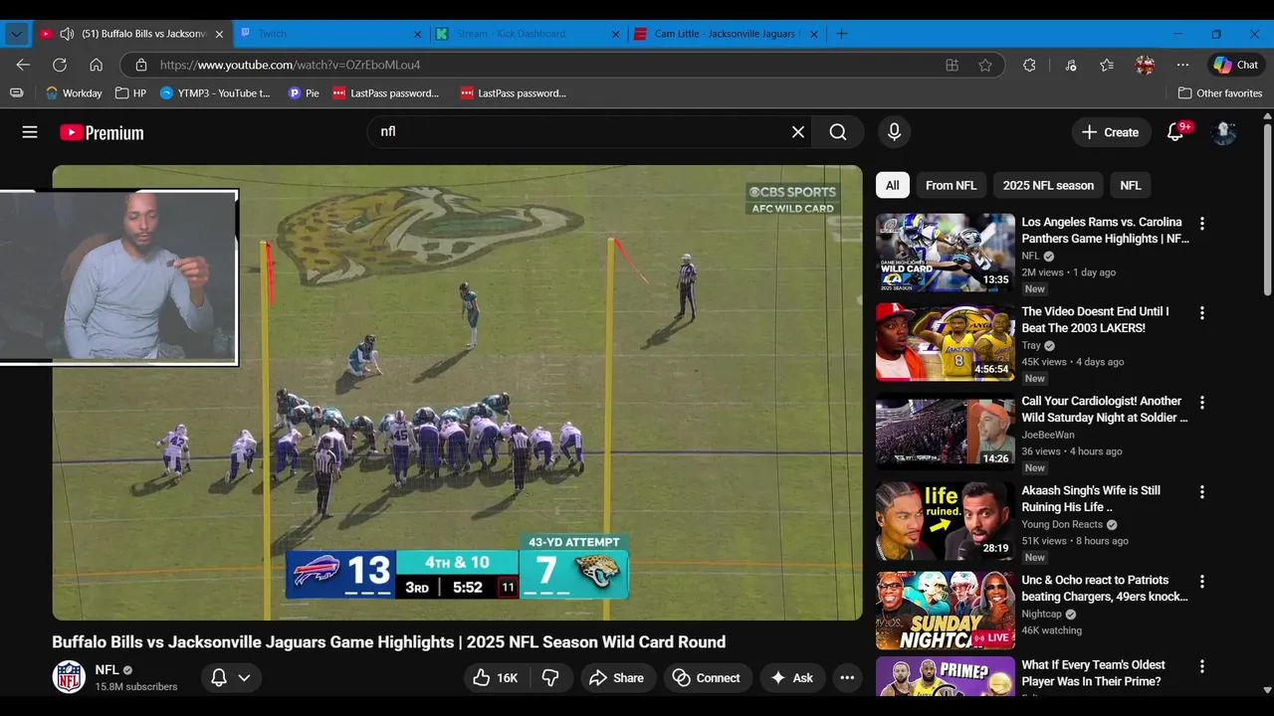The height and width of the screenshot is (716, 1274).
Task: Open YTMP3 - YouTube bookmark
Action: point(215,93)
